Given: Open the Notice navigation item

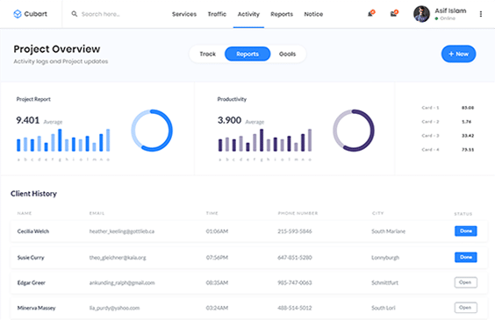Looking at the screenshot, I should 313,14.
